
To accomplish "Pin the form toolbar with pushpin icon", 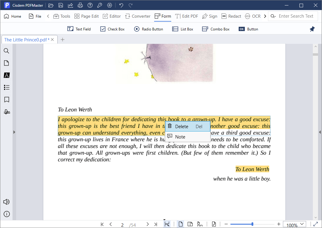I will (x=312, y=29).
